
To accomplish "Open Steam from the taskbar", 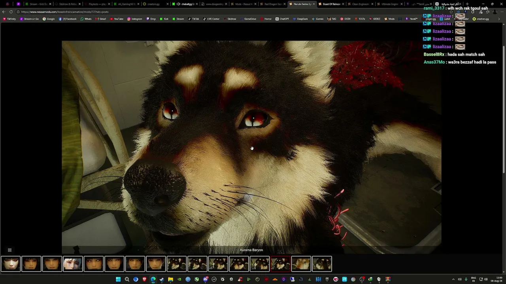I will (162, 279).
